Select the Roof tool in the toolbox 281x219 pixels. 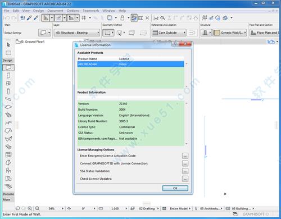pyautogui.click(x=8, y=131)
